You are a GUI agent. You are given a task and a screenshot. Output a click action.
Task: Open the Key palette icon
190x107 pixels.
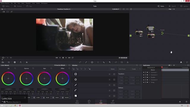point(110,62)
